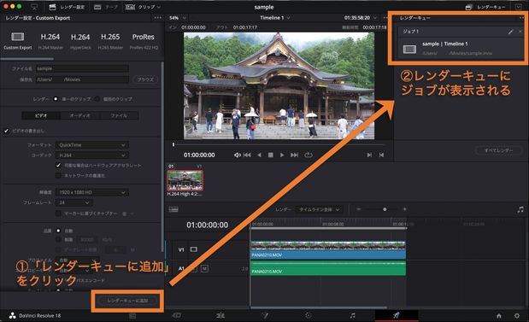Open the project manager home icon
The height and width of the screenshot is (322, 529).
[x=498, y=315]
